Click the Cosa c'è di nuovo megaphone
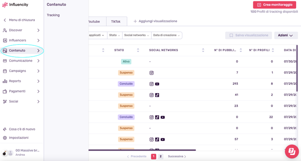 pos(5,129)
